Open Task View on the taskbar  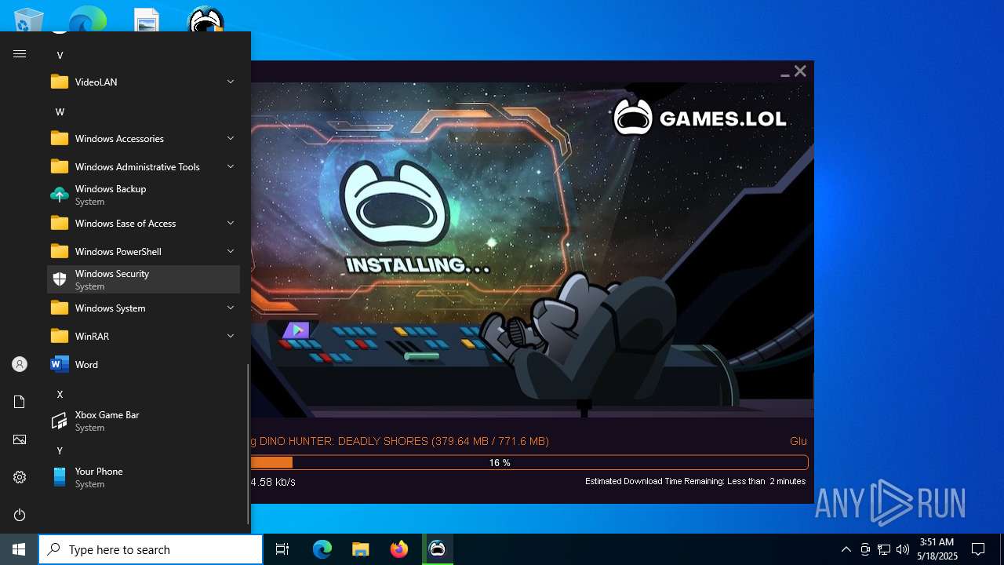282,549
